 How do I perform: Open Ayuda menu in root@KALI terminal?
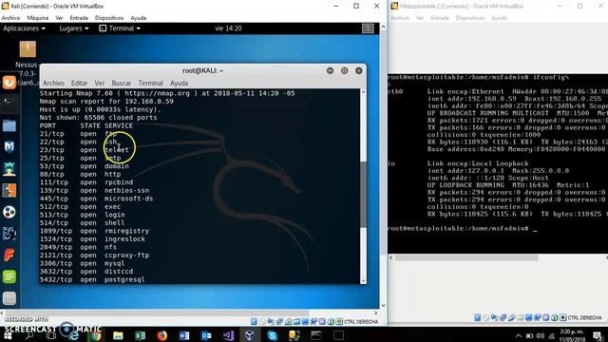coord(179,83)
